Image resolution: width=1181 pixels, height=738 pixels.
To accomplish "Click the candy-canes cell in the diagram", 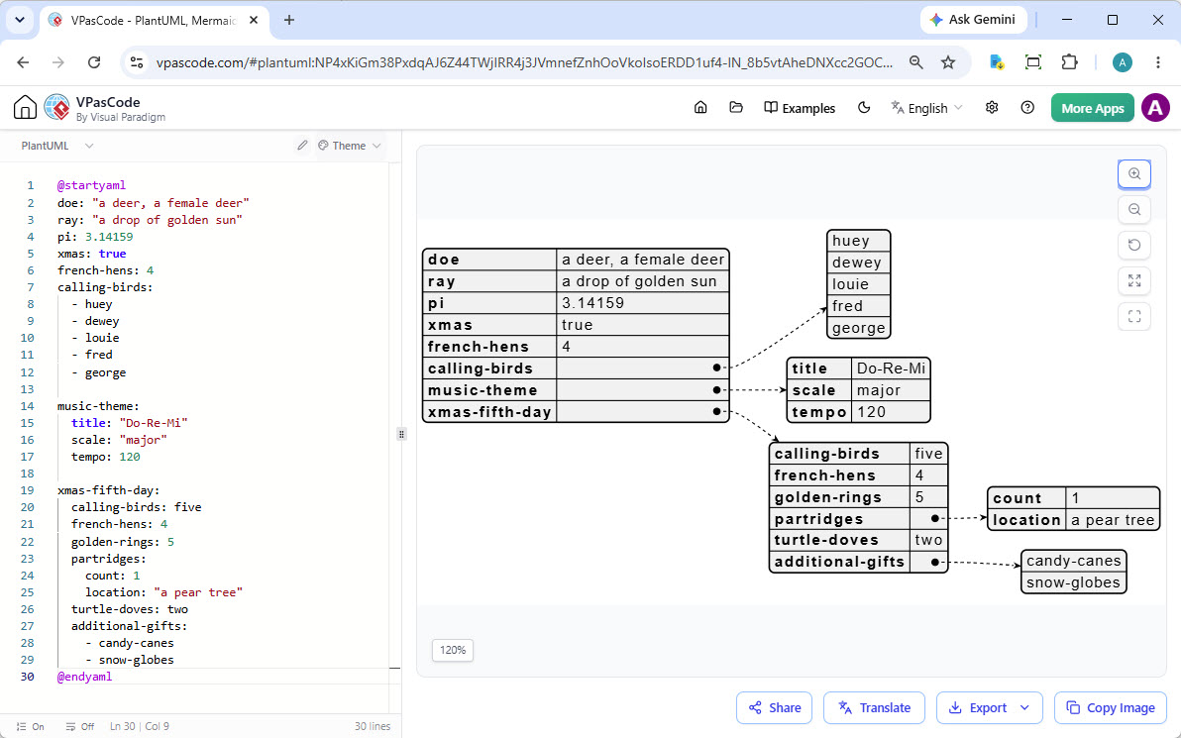I will pos(1073,561).
